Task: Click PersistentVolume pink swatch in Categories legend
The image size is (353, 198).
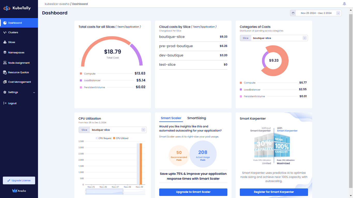Action: (241, 96)
